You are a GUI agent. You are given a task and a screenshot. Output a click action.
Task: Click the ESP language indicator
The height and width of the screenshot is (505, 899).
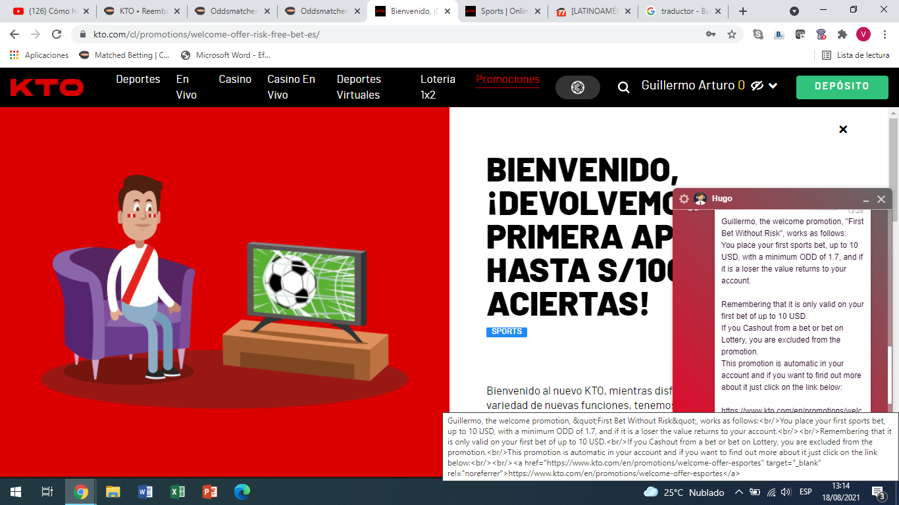806,492
